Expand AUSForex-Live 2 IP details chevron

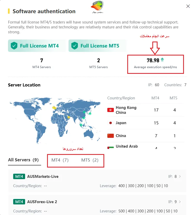click(x=180, y=202)
